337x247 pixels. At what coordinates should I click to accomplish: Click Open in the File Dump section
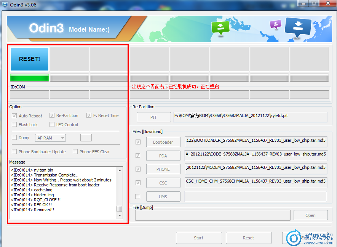pos(310,215)
